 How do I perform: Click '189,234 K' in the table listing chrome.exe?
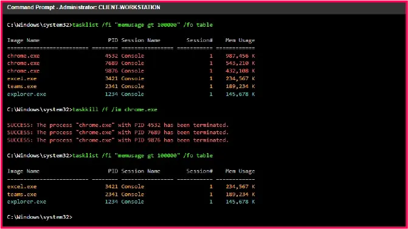(x=240, y=86)
